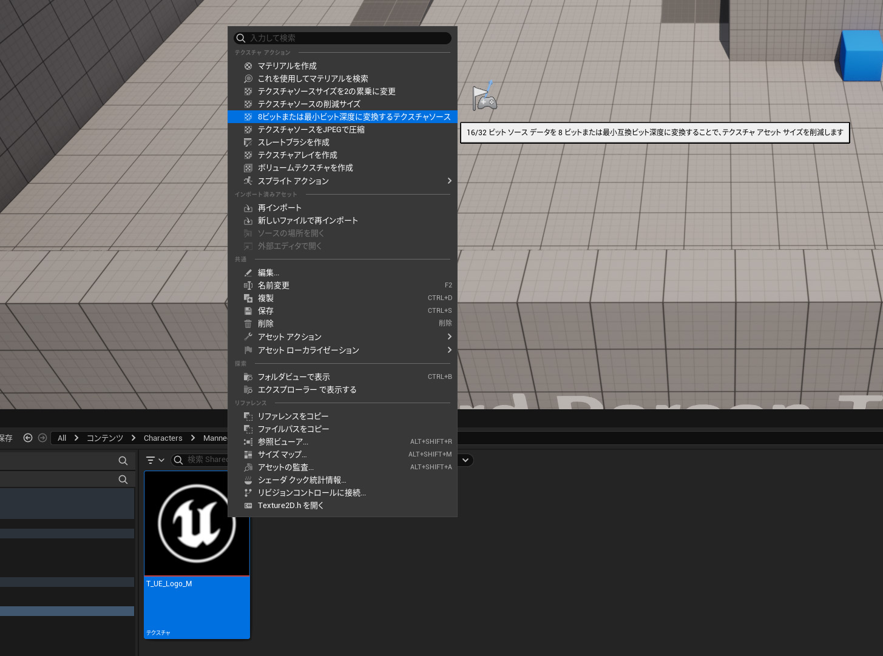Expand the アセット ローカライゼーション submenu
This screenshot has width=883, height=656.
[x=308, y=350]
